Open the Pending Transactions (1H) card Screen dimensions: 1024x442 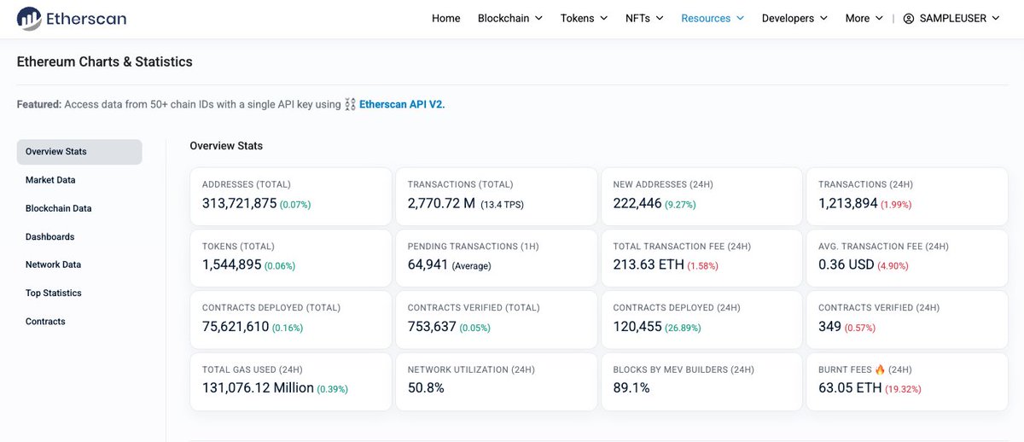point(497,259)
